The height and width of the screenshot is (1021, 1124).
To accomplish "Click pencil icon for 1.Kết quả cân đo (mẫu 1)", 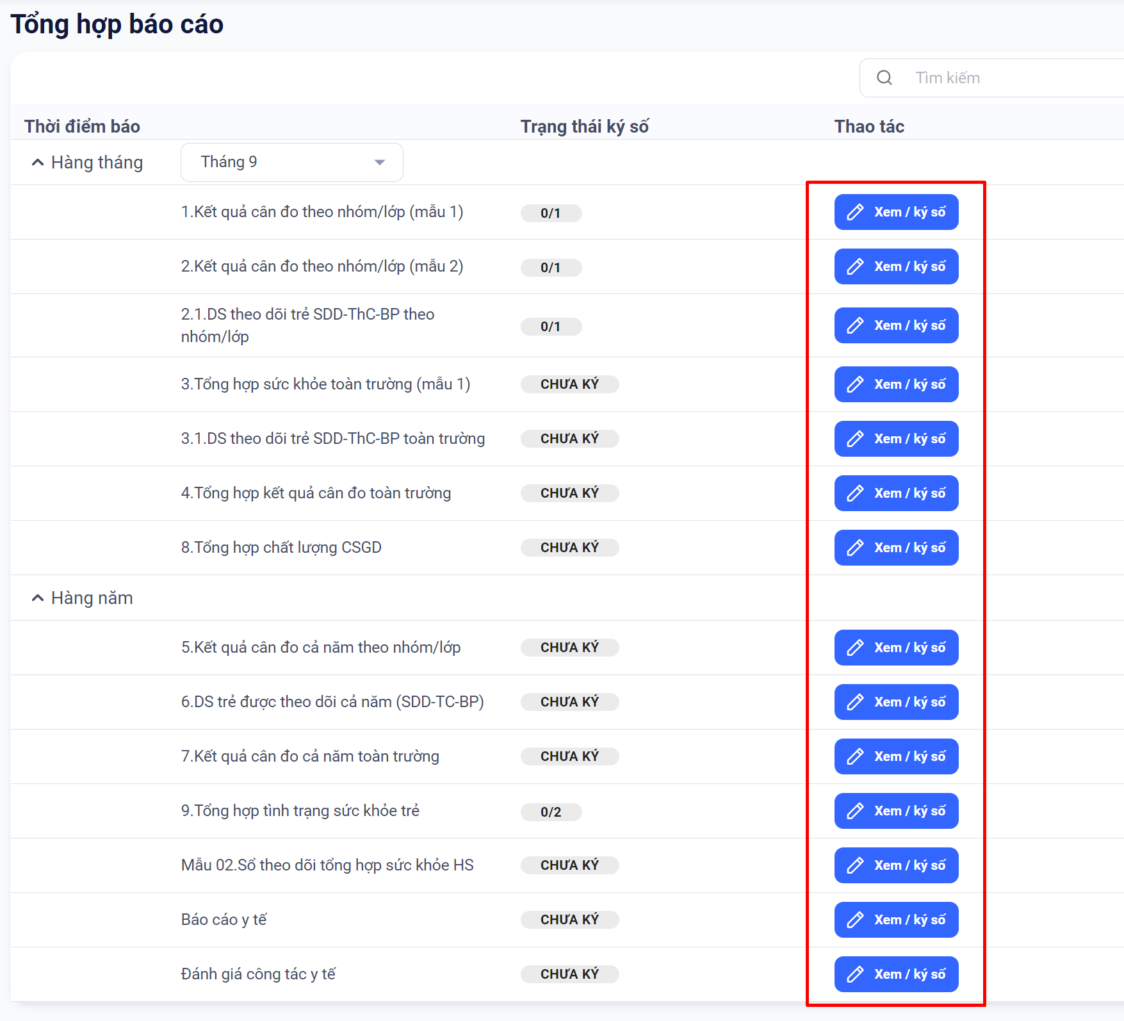I will point(855,212).
